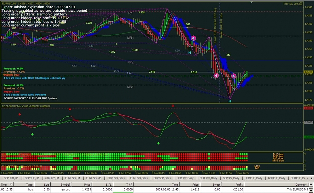Click the Fibonacci ratio label 2.236

tap(89, 23)
